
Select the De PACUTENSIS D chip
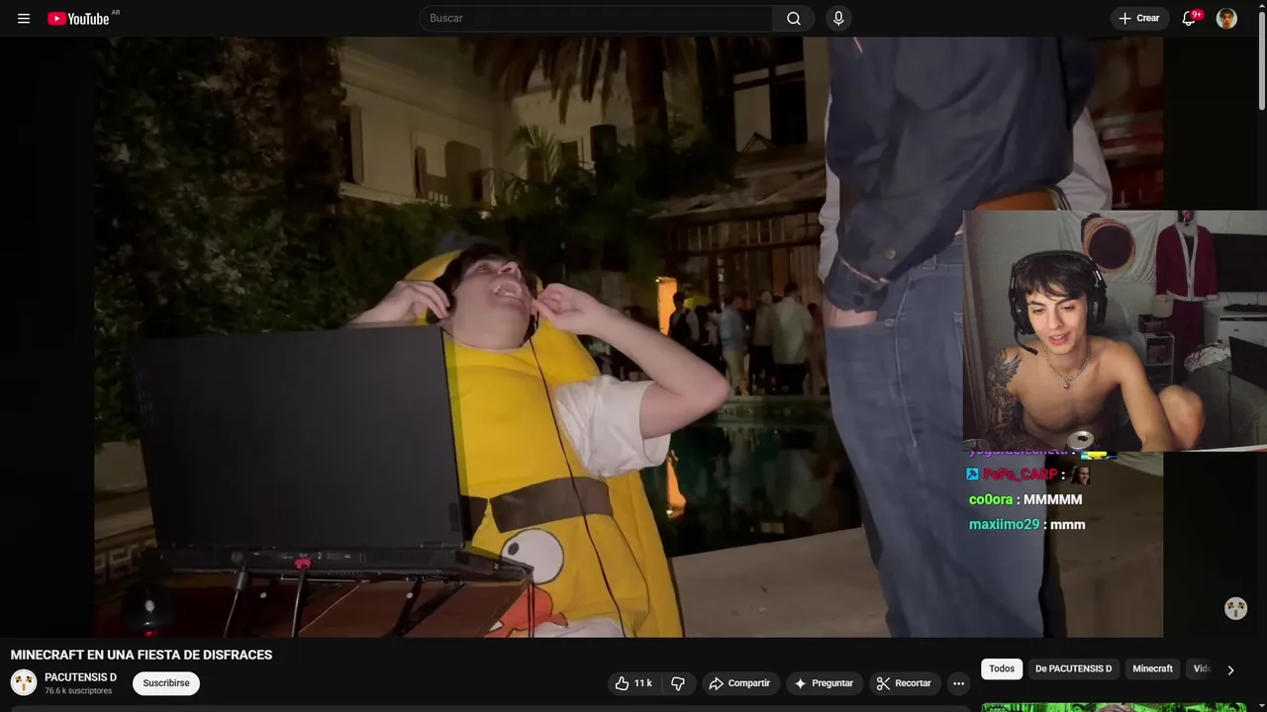[1073, 669]
